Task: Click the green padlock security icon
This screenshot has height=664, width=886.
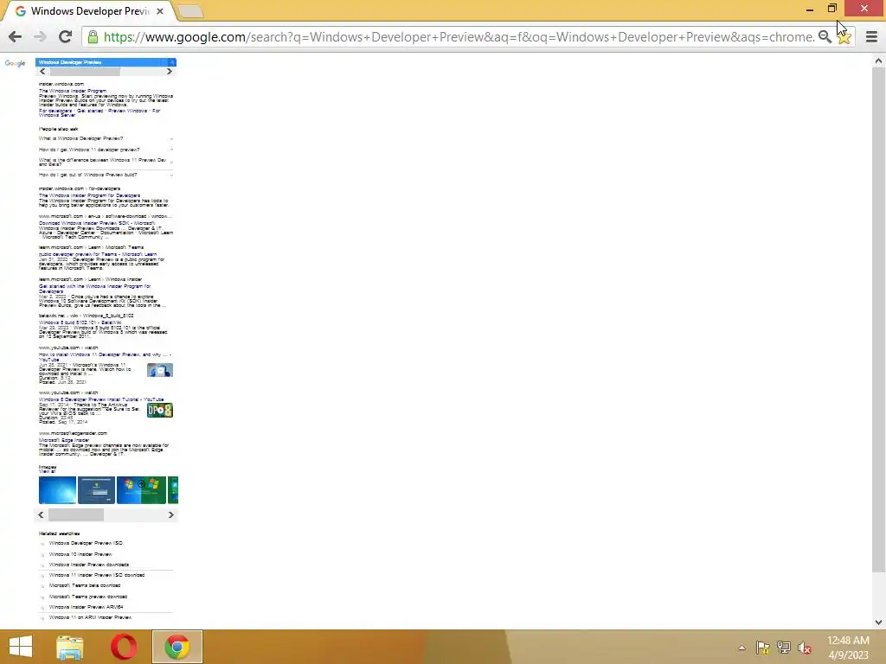Action: tap(93, 36)
